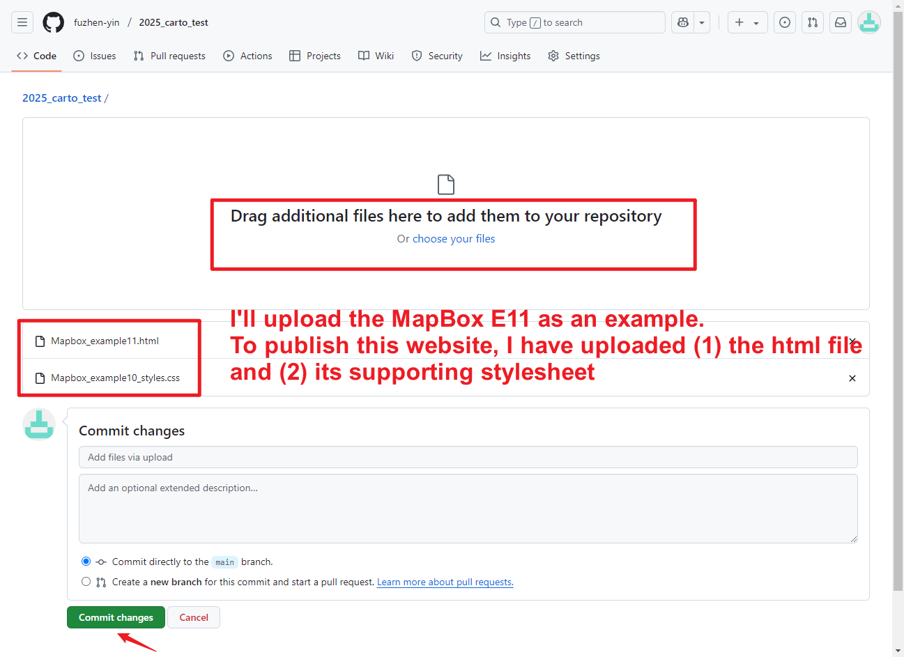Click pull request icon beside new branch option

click(101, 582)
